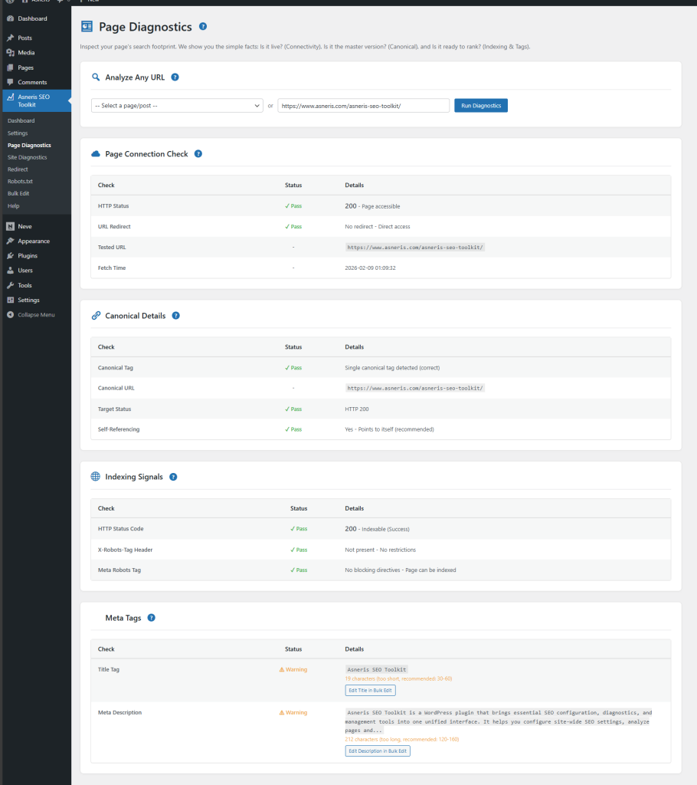The image size is (697, 785).
Task: Click Edit Title in Bulk Edit
Action: [370, 690]
